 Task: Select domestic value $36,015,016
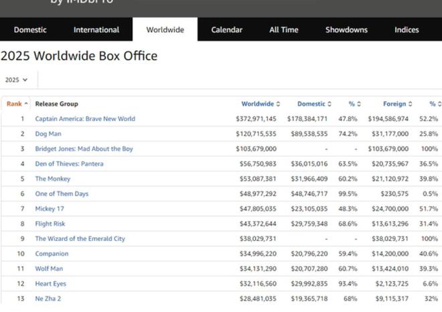click(309, 163)
